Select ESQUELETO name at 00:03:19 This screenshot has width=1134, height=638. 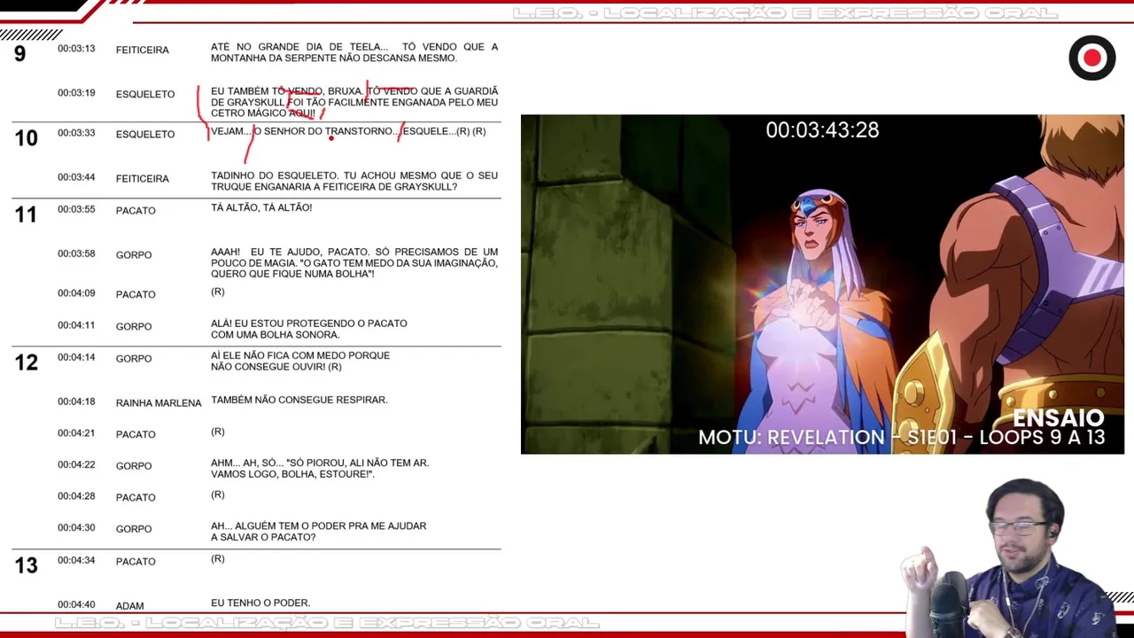click(145, 94)
